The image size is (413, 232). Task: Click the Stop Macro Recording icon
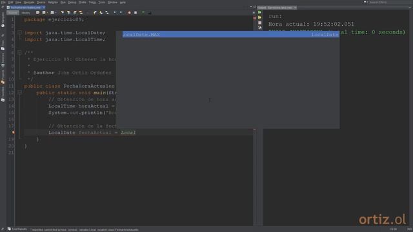click(136, 12)
